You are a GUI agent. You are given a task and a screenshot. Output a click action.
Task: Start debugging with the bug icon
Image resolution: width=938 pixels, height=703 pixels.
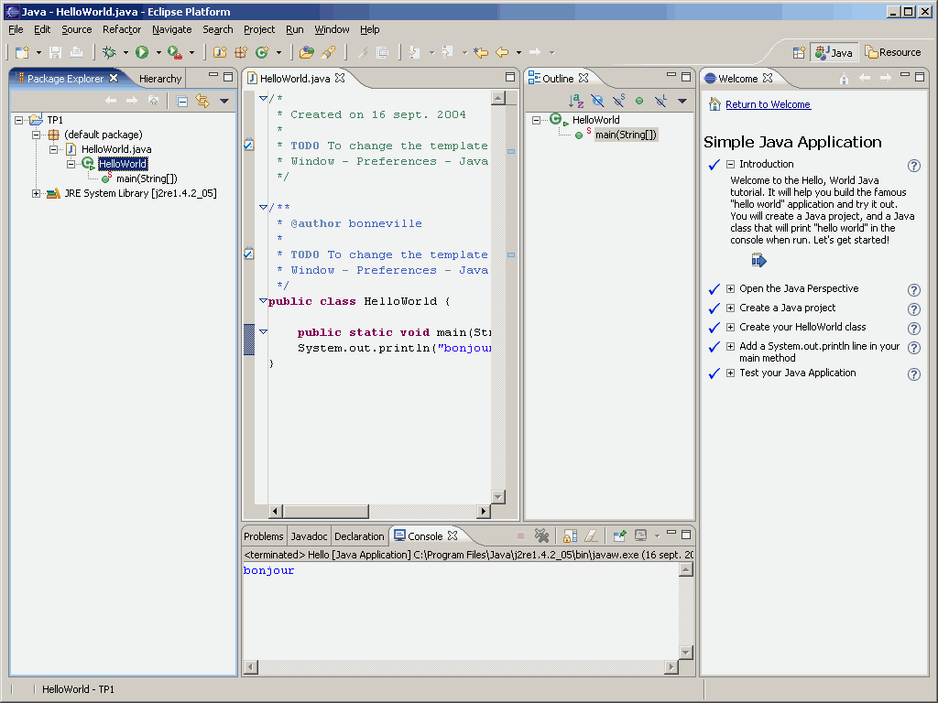coord(109,52)
